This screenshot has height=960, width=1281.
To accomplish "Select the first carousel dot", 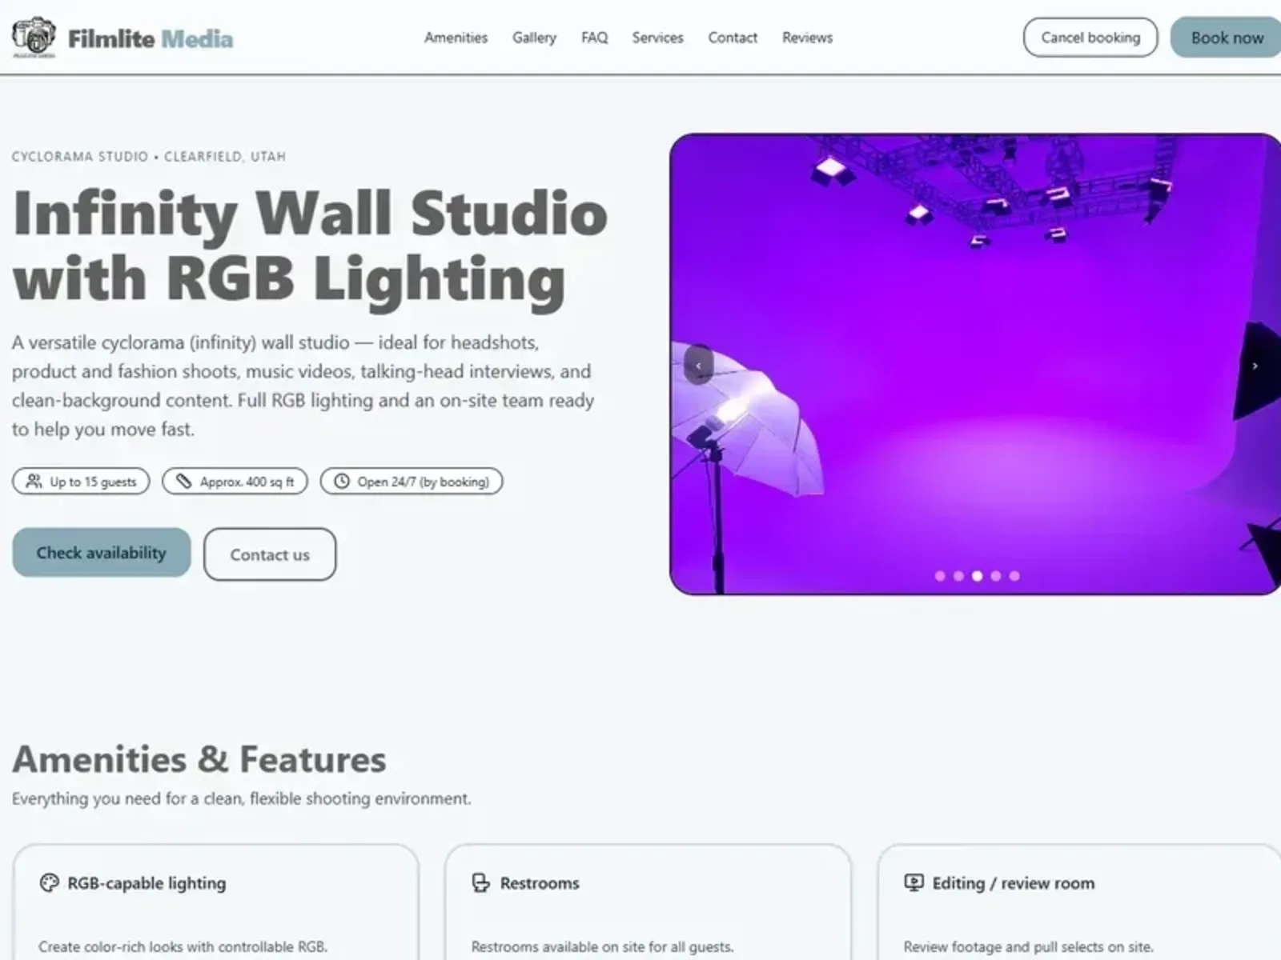I will coord(940,576).
